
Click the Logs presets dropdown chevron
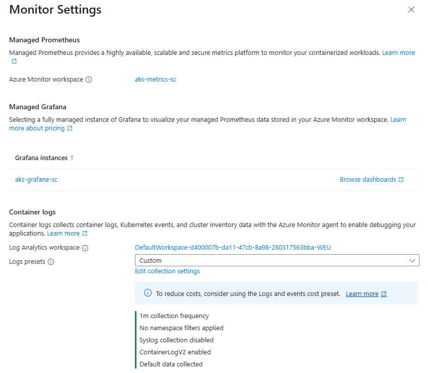[413, 260]
